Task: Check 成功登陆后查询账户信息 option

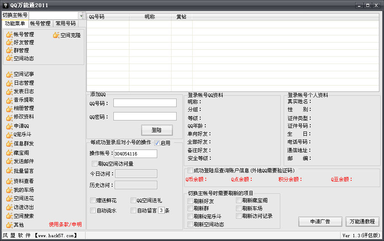Action: click(190, 170)
